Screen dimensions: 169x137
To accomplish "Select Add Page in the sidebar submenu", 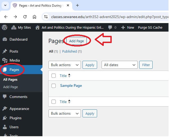I will coord(11,87).
